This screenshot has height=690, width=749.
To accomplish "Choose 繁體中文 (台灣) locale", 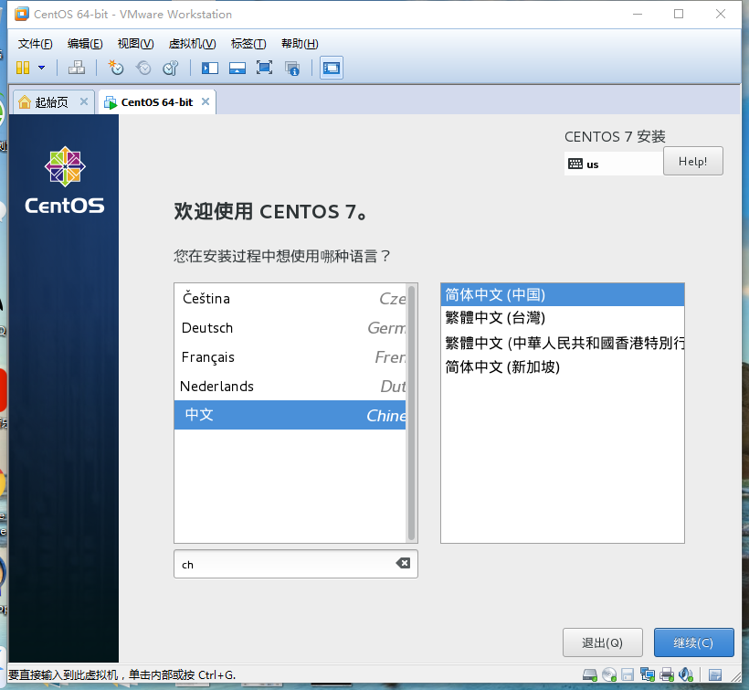I will (x=563, y=318).
